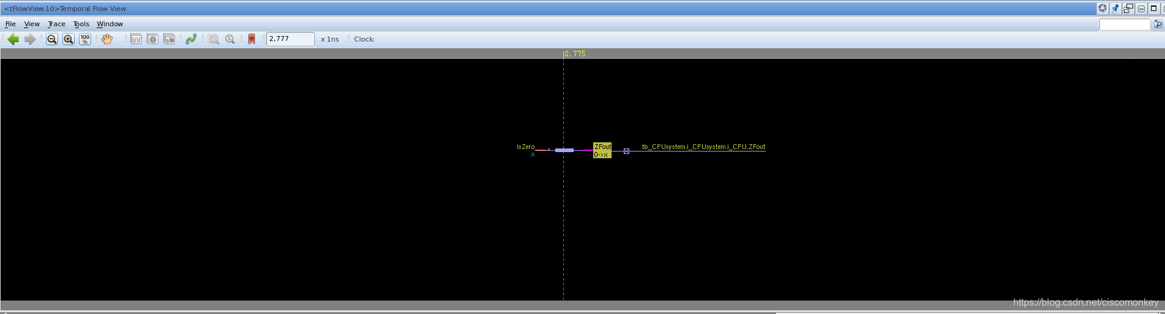The image size is (1165, 314).
Task: Click the tb_CPUsystem.i_CPUsystem.i_CPU.ZFout signal path
Action: click(x=703, y=147)
